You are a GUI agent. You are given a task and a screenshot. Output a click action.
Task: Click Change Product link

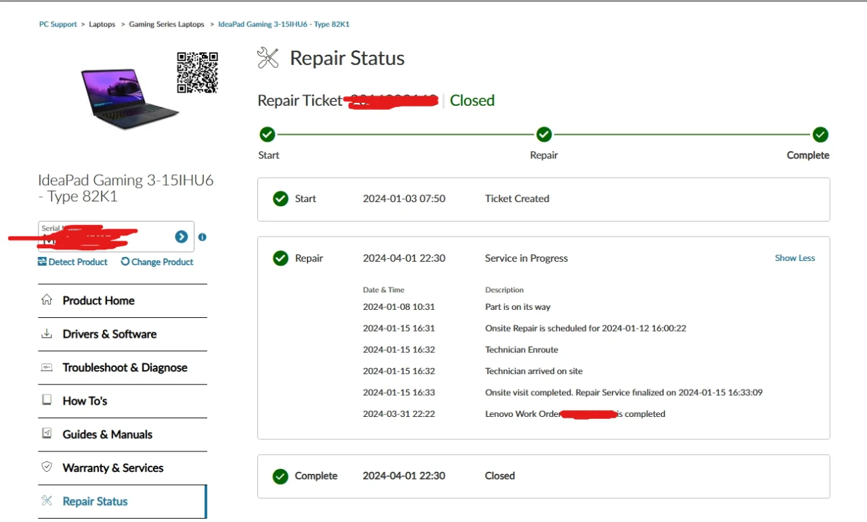pyautogui.click(x=157, y=262)
